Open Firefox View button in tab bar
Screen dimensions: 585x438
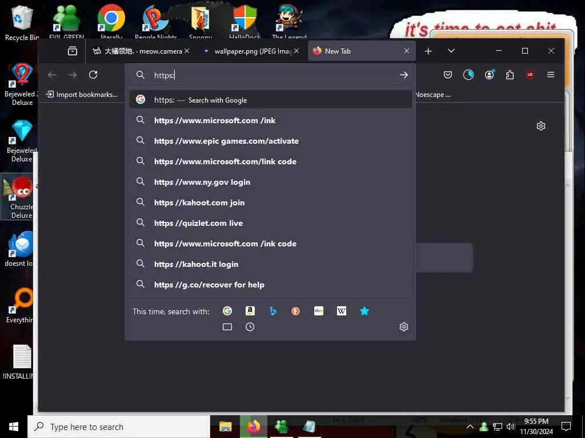[x=73, y=51]
